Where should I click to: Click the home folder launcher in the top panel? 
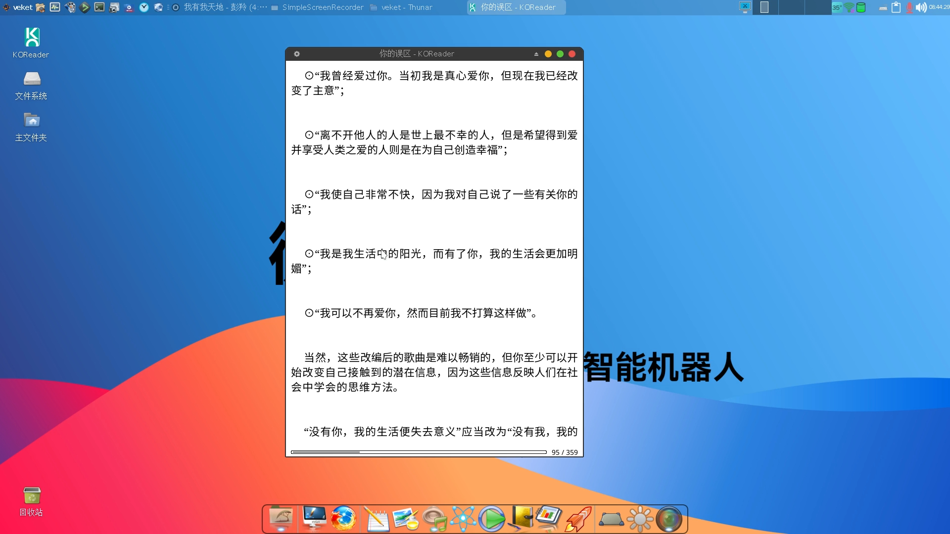[x=41, y=7]
